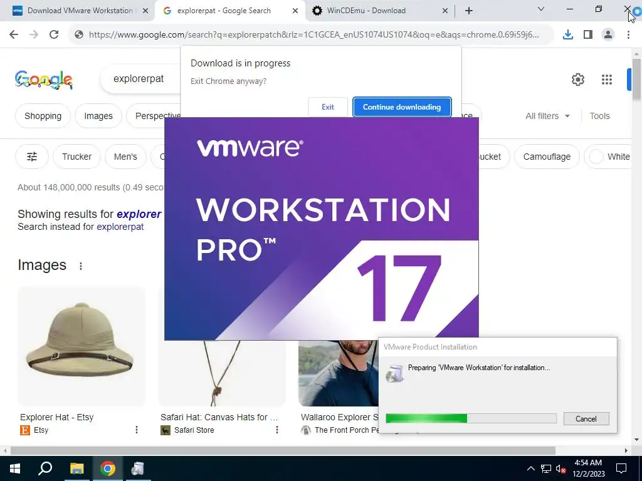Image resolution: width=642 pixels, height=481 pixels.
Task: Click the address bar URL
Action: 313,34
